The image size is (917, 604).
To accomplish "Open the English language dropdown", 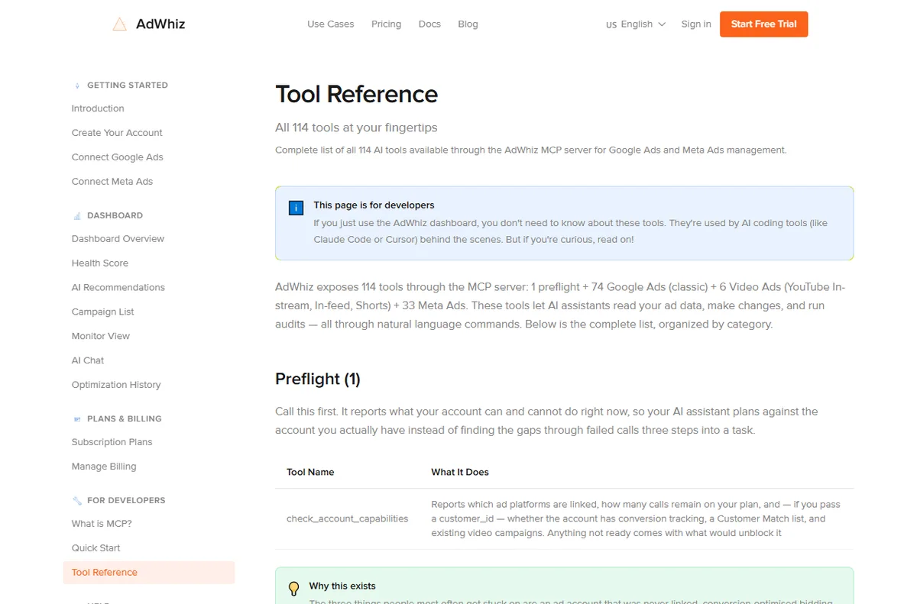I will [636, 24].
